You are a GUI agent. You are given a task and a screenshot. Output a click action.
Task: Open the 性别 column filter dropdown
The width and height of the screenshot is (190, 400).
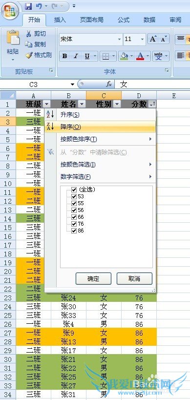click(x=117, y=104)
